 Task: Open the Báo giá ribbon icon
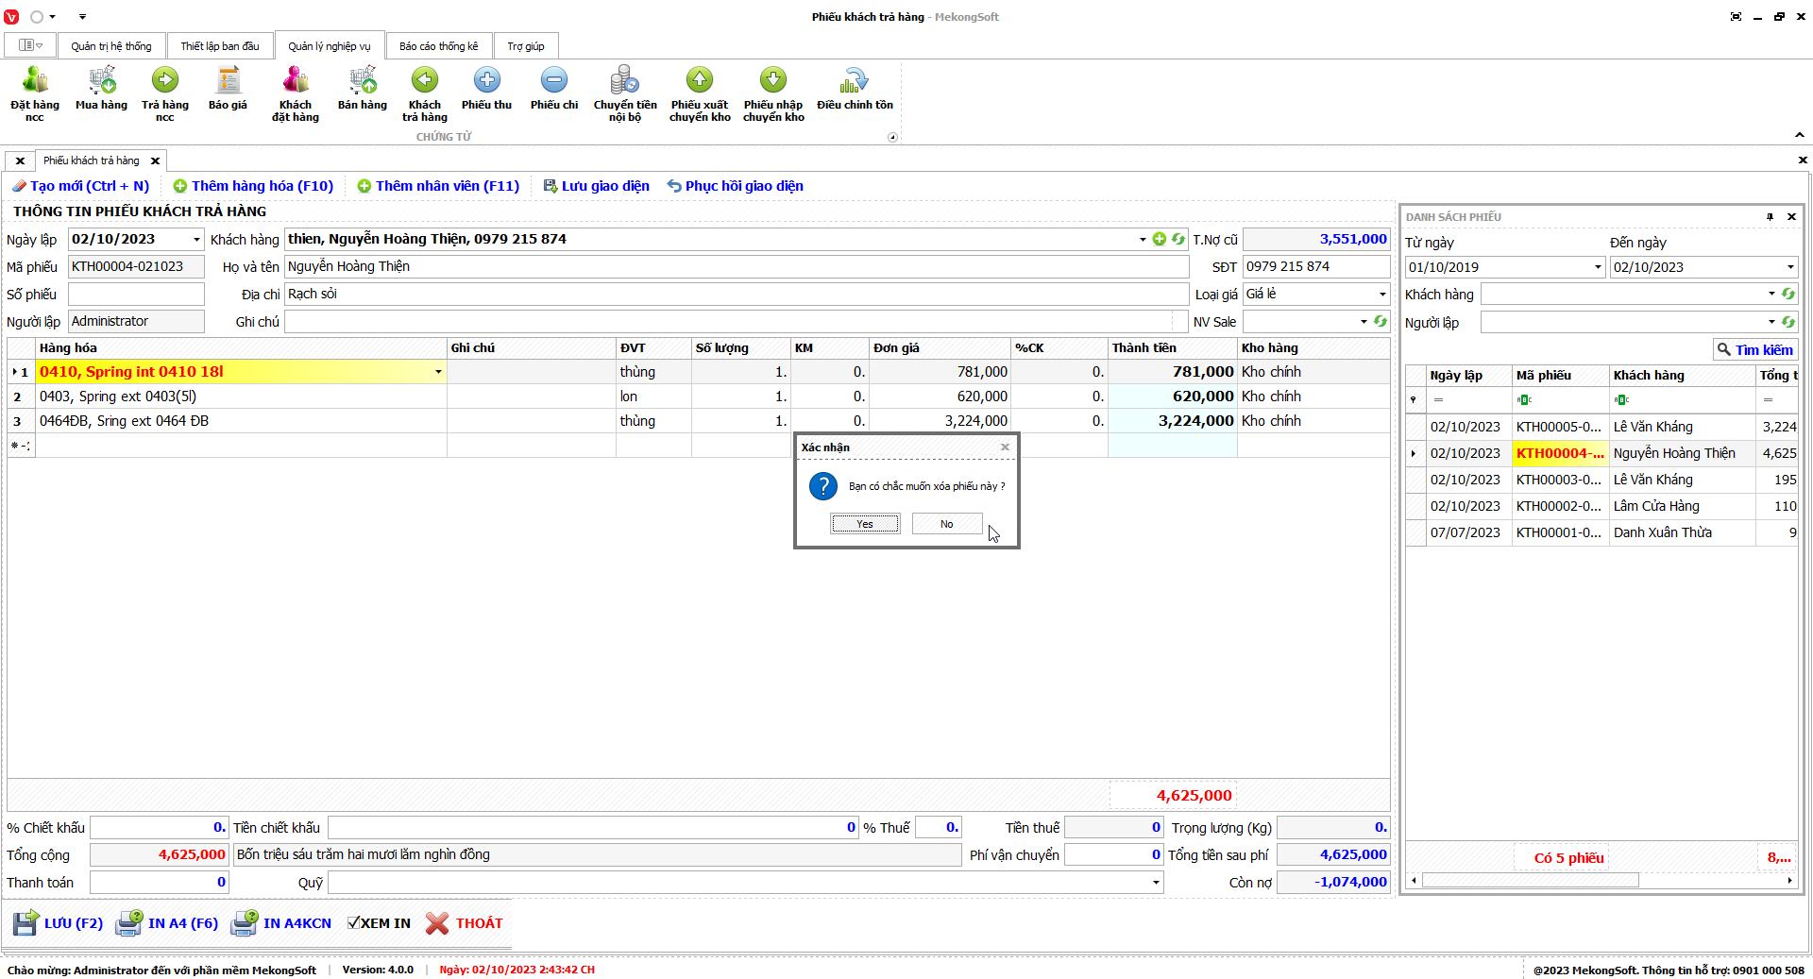pyautogui.click(x=228, y=81)
